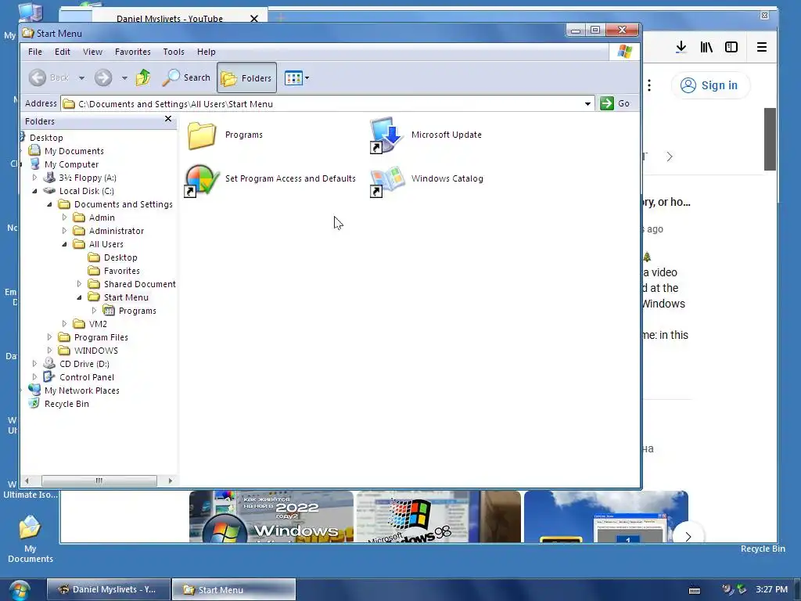Open the browser library icon
This screenshot has height=601, width=801.
(x=706, y=47)
